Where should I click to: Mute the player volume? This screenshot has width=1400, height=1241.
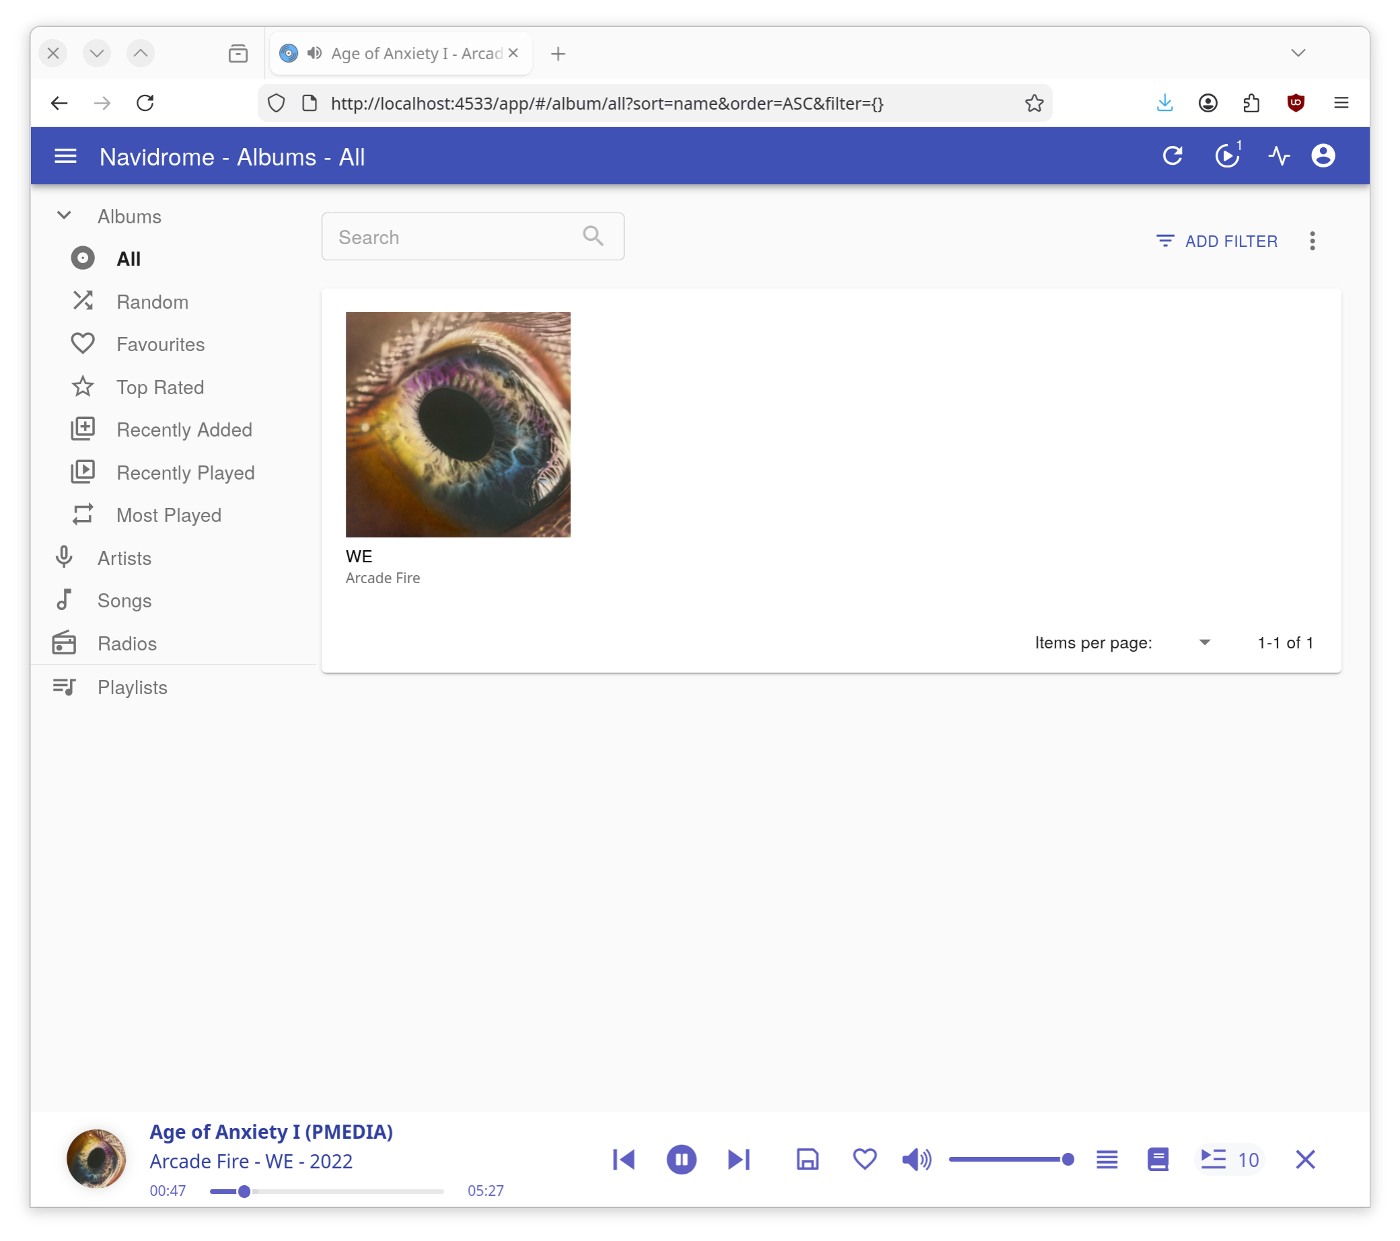point(916,1160)
